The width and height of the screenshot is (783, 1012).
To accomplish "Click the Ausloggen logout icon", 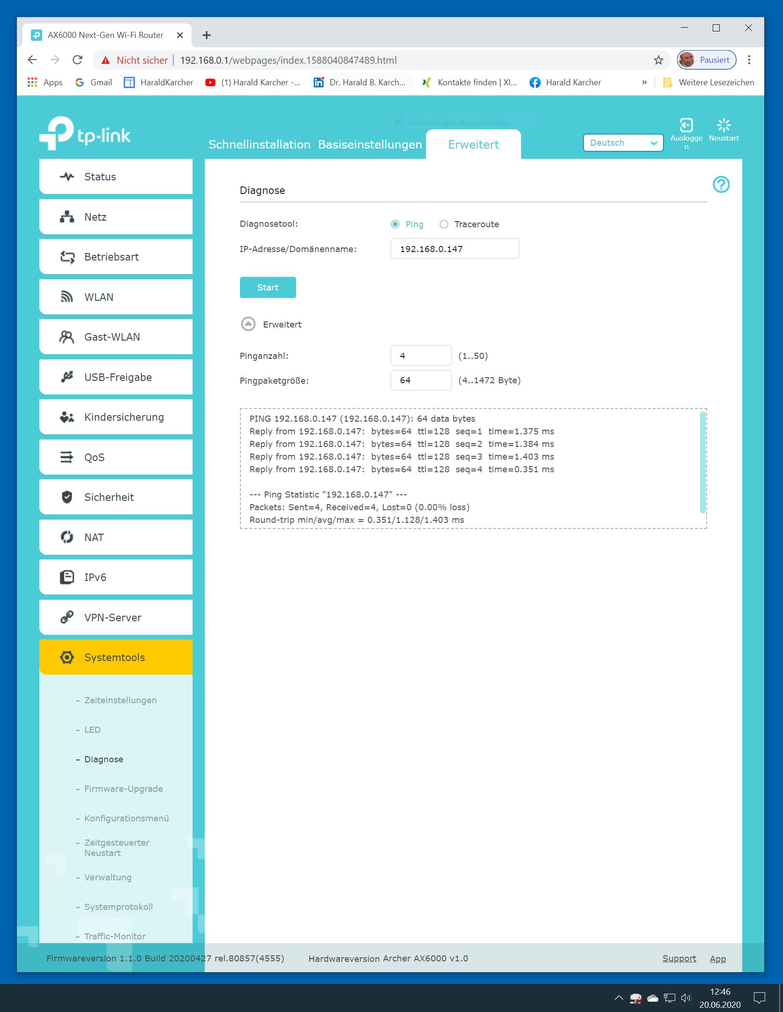I will (x=686, y=125).
